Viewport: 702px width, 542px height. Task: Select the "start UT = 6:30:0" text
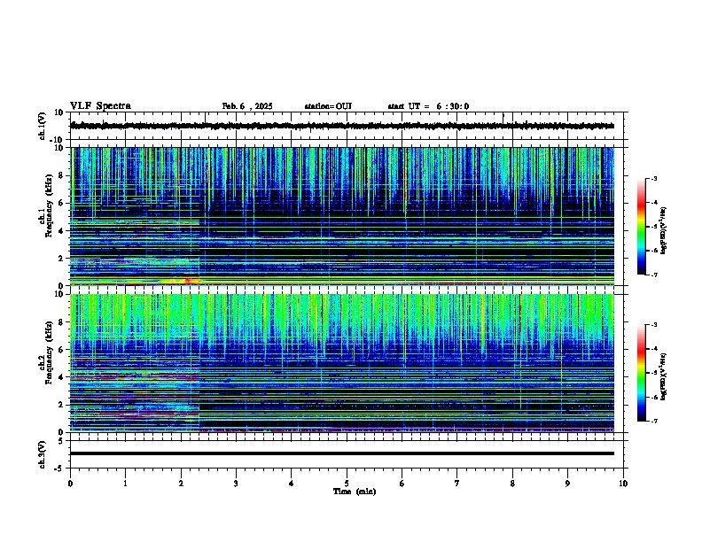point(428,106)
